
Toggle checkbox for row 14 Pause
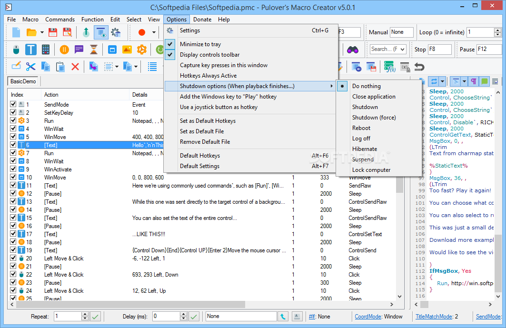click(x=13, y=209)
